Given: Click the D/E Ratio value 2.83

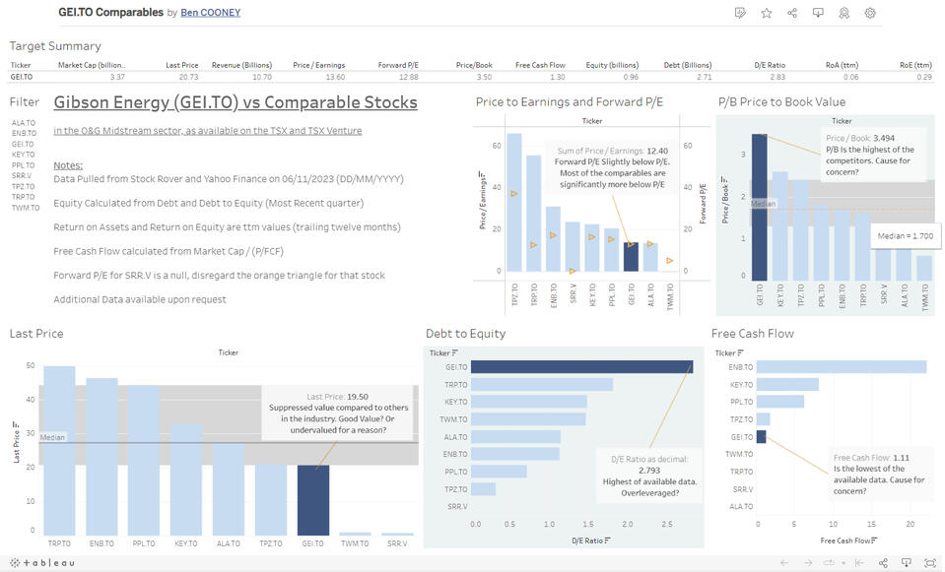Looking at the screenshot, I should [777, 77].
